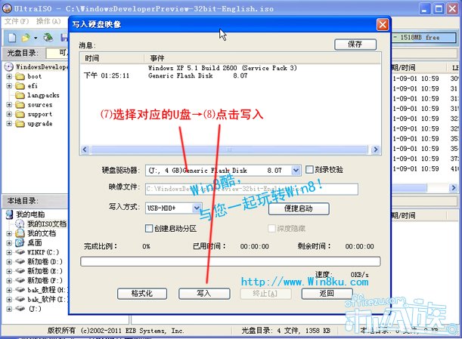Click the 事件 column header
This screenshot has width=462, height=339.
click(262, 58)
